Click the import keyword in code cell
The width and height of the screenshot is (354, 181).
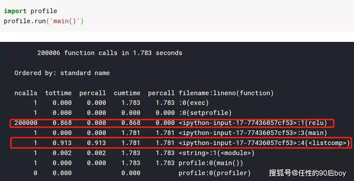[15, 11]
